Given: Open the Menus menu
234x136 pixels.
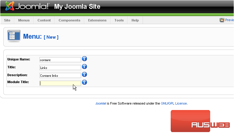Looking at the screenshot, I should (24, 20).
